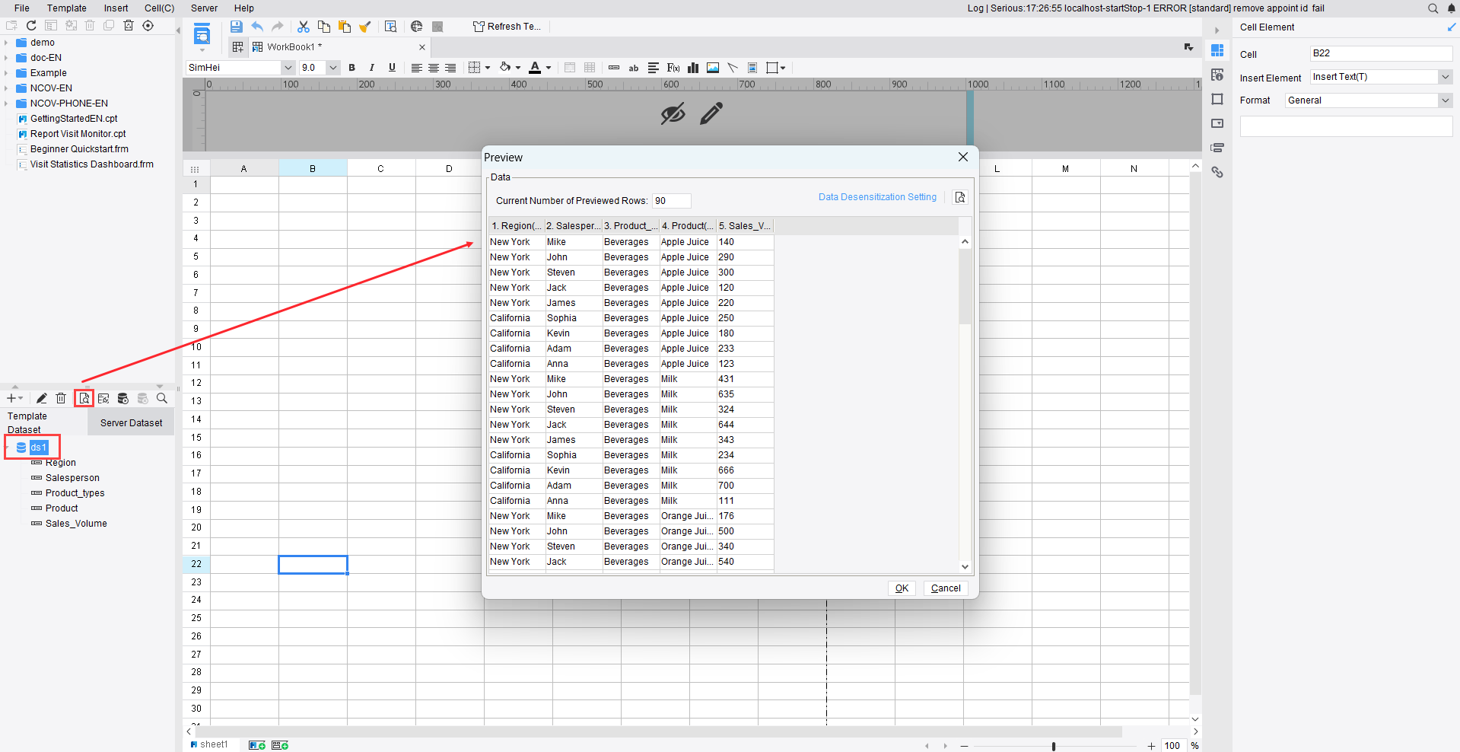Click the Save icon in the toolbar
The height and width of the screenshot is (752, 1460).
point(236,27)
